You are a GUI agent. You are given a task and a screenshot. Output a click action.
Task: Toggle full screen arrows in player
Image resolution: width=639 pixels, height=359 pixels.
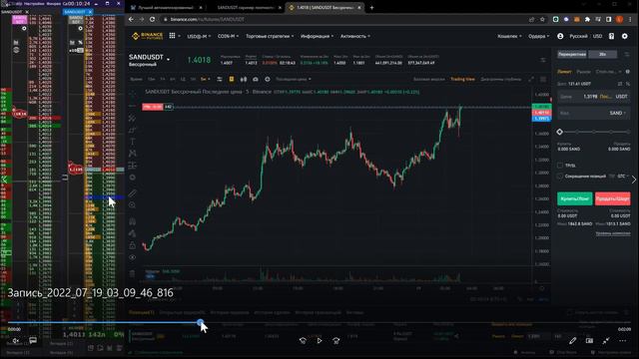(606, 341)
